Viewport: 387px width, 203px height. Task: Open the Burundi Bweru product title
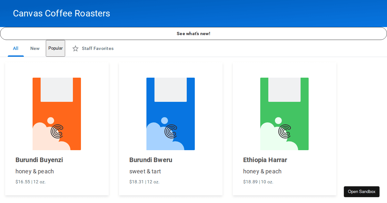(151, 160)
